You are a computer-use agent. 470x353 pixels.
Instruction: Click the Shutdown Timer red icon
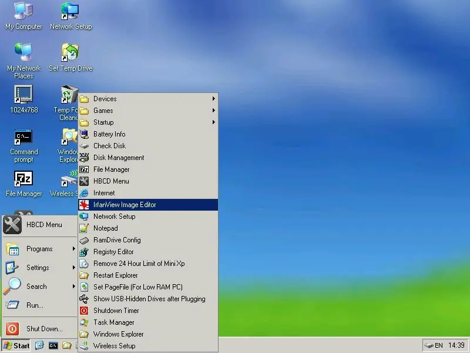84,311
